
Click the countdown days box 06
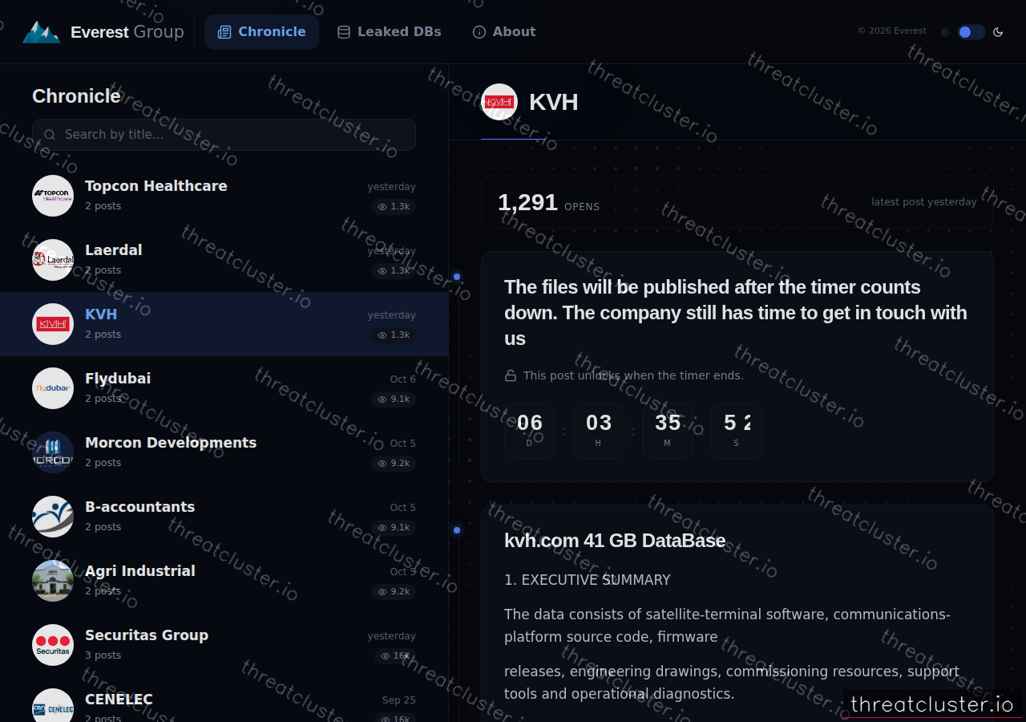point(530,431)
